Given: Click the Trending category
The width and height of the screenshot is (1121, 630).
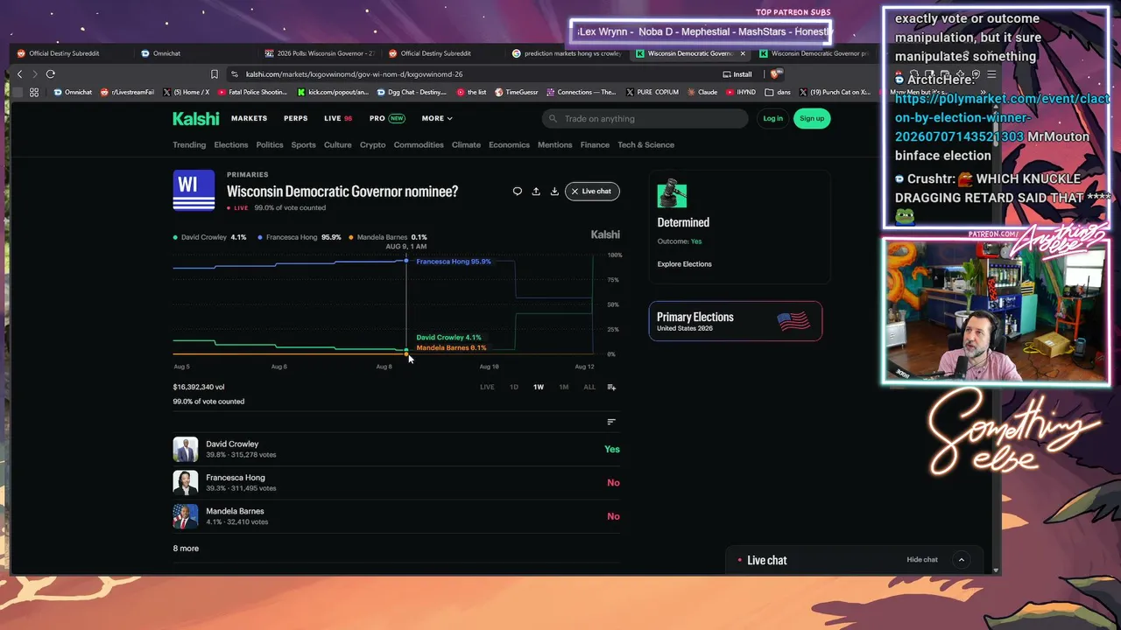Looking at the screenshot, I should pos(189,144).
